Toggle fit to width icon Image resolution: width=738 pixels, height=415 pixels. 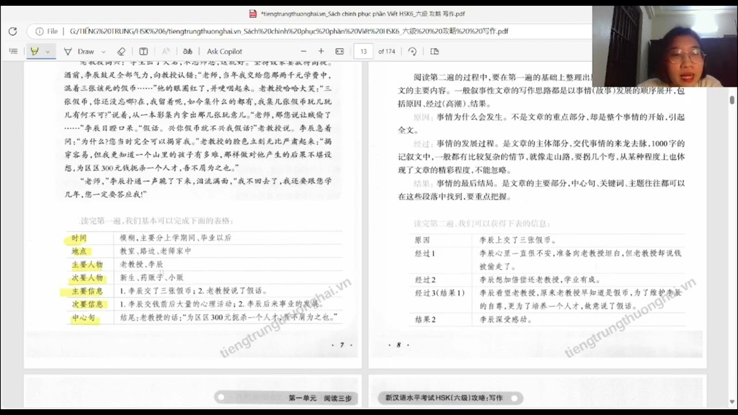coord(340,51)
